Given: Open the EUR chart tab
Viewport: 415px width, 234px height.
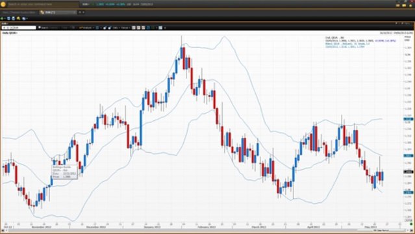Looking at the screenshot, I should (x=57, y=12).
